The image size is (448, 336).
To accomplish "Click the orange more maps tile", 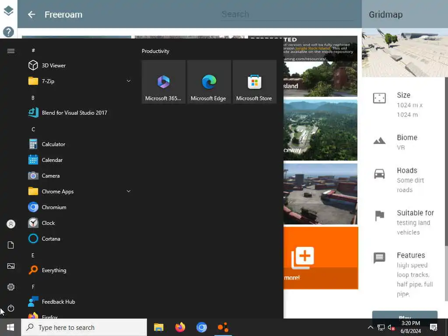I will point(321,258).
